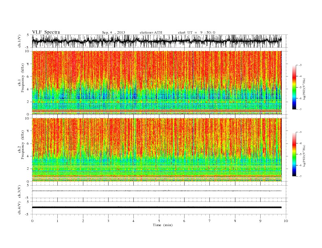Image resolution: width=322 pixels, height=248 pixels.
Task: Click the "9" tick label on Time axis
Action: [260, 221]
